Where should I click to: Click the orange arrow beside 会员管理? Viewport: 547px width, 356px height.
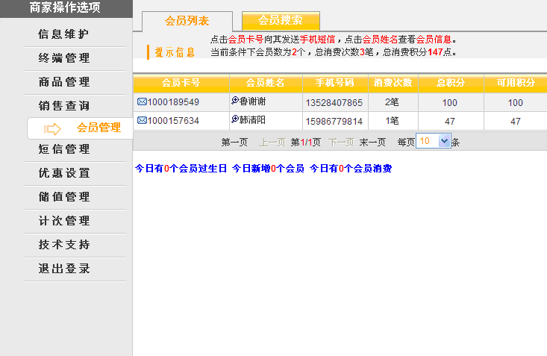coord(53,128)
